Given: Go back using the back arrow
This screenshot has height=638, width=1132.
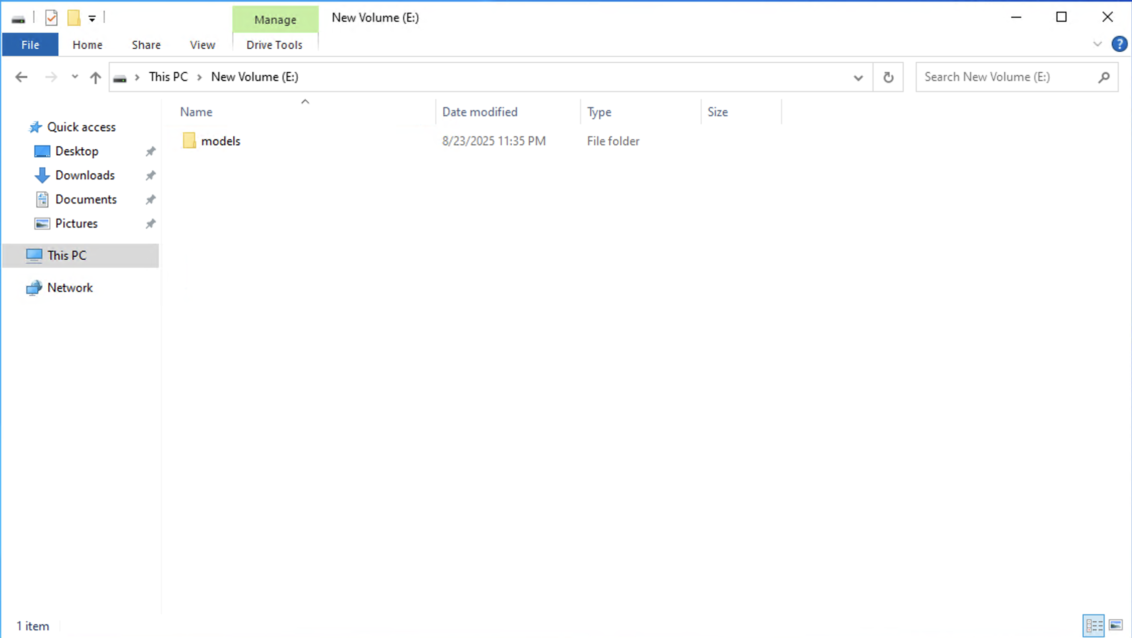Looking at the screenshot, I should [21, 77].
